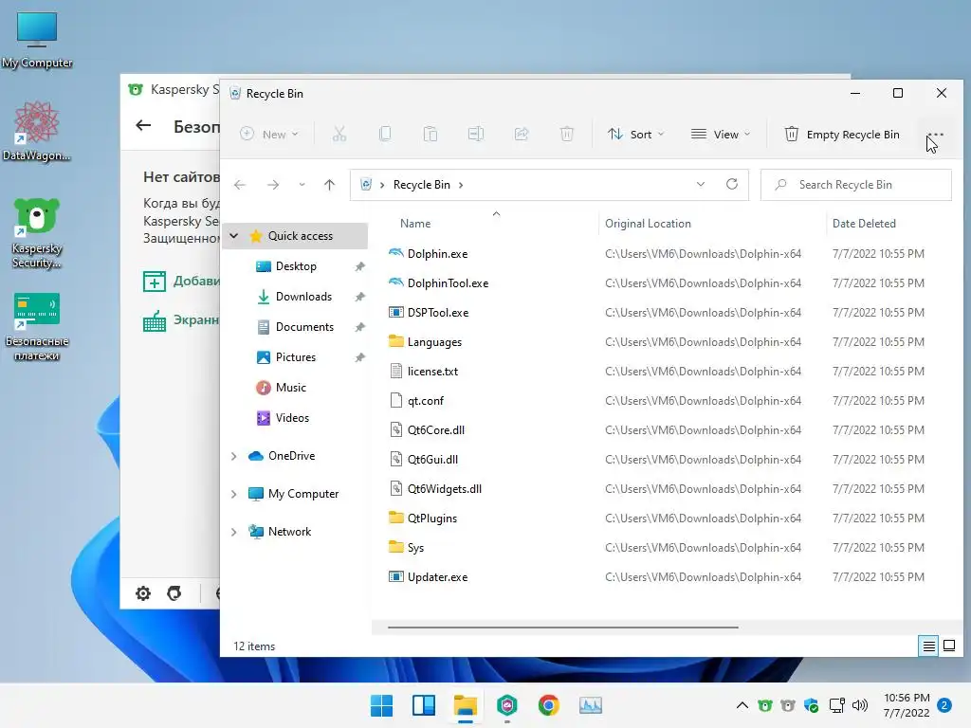Click Empty Recycle Bin button

[x=842, y=135]
